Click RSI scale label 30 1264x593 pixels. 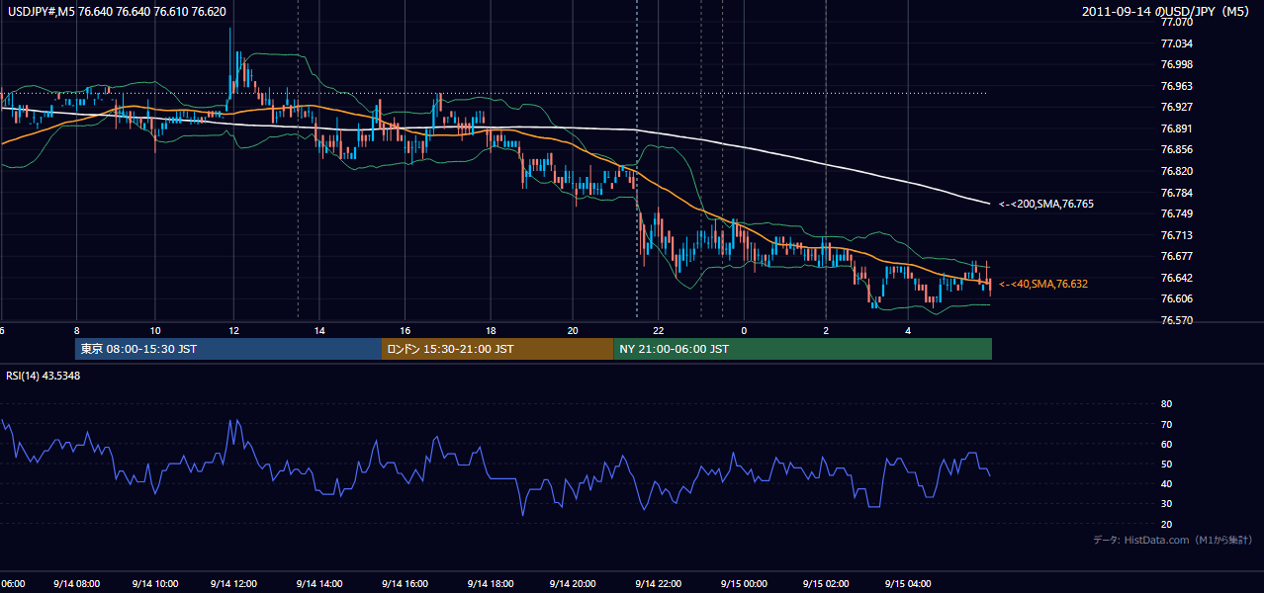pyautogui.click(x=1166, y=504)
